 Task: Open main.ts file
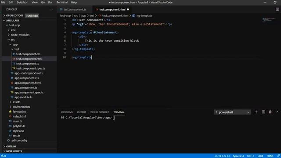pyautogui.click(x=17, y=121)
